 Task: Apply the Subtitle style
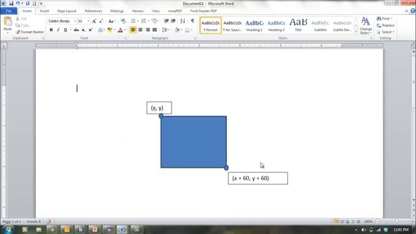(320, 26)
